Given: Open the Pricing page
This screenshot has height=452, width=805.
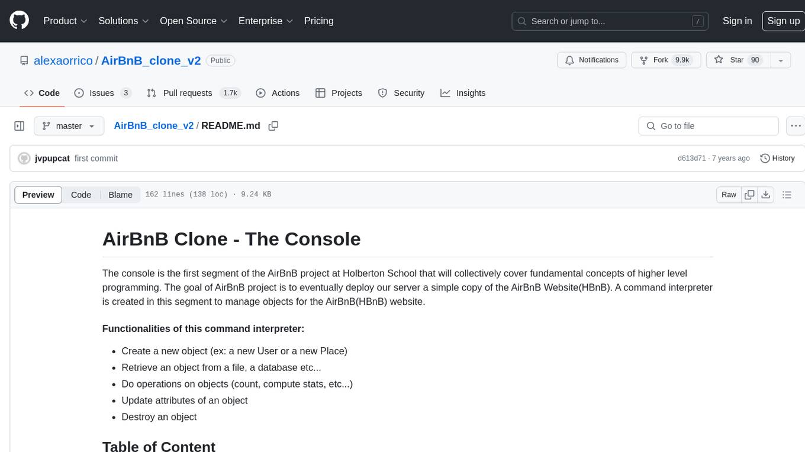Looking at the screenshot, I should pyautogui.click(x=319, y=21).
